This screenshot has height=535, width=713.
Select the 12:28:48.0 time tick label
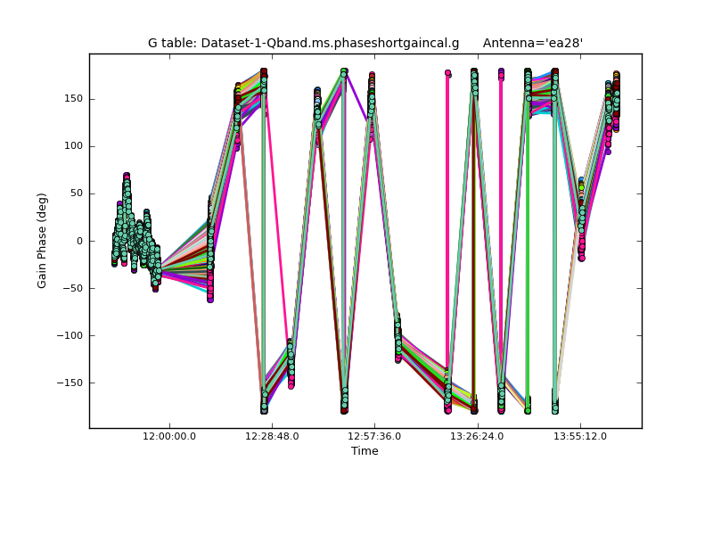point(272,437)
